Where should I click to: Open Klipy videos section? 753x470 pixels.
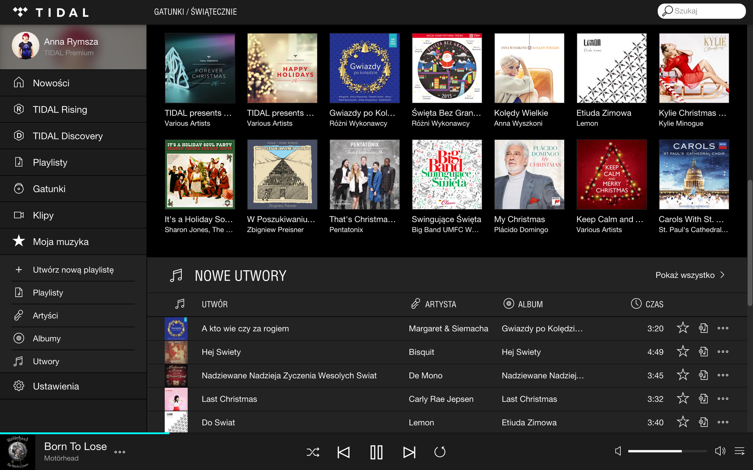click(73, 215)
